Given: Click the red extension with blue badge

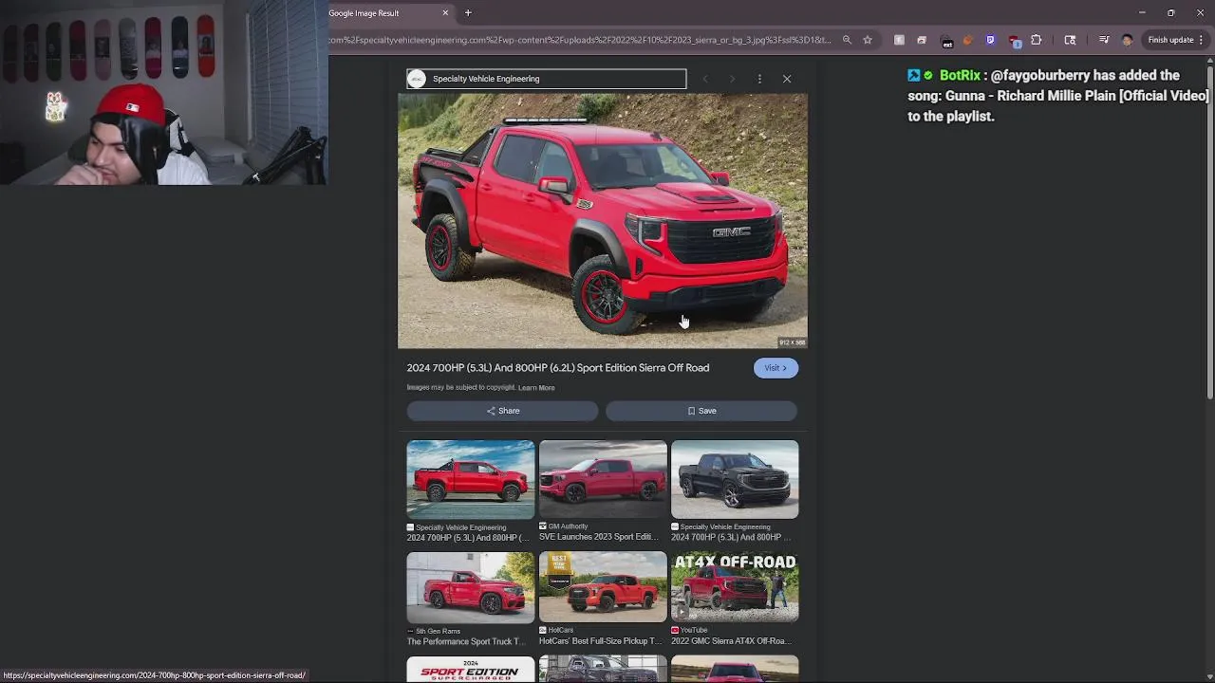Looking at the screenshot, I should click(1014, 41).
